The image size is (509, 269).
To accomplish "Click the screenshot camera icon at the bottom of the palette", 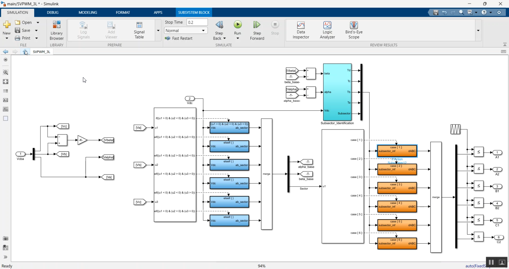I will point(5,238).
